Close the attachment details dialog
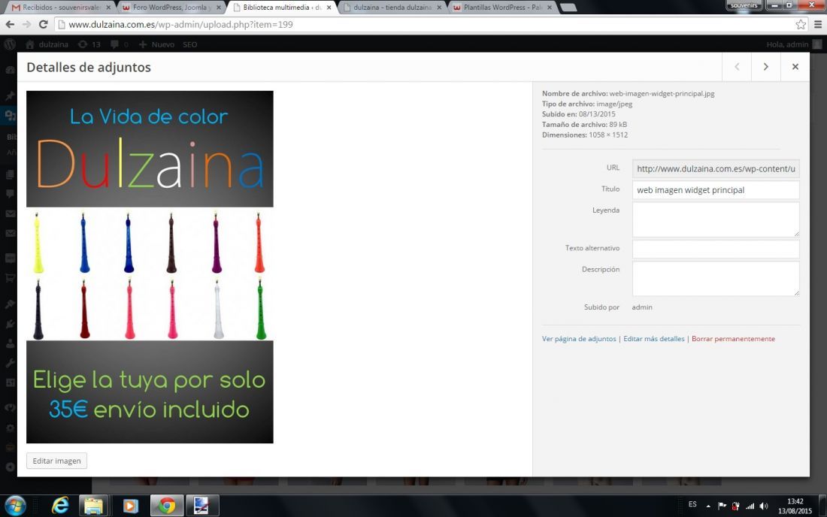Screen dimensions: 827x517 [795, 67]
